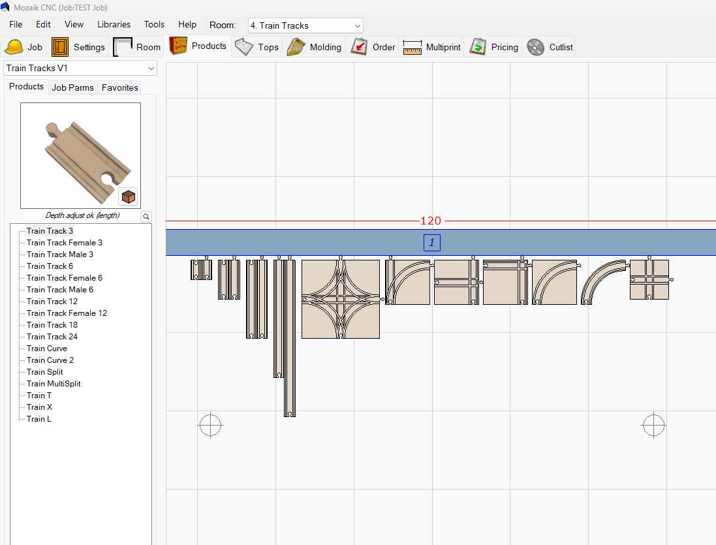The image size is (716, 545).
Task: Open the Order clipboard icon
Action: pyautogui.click(x=359, y=47)
